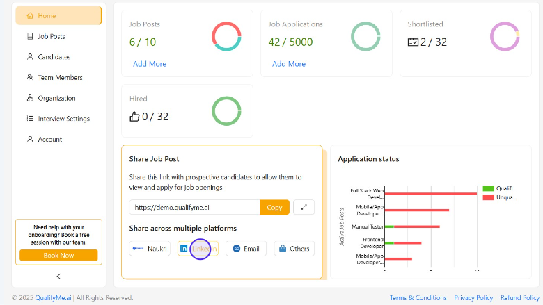Share job post via LinkedIn

point(198,248)
